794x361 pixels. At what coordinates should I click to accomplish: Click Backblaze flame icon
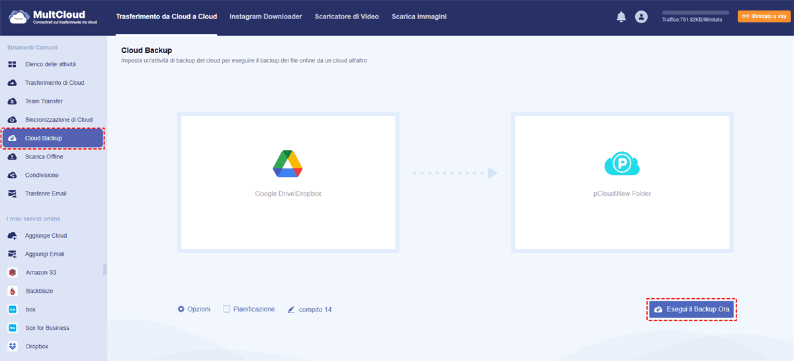click(x=12, y=291)
